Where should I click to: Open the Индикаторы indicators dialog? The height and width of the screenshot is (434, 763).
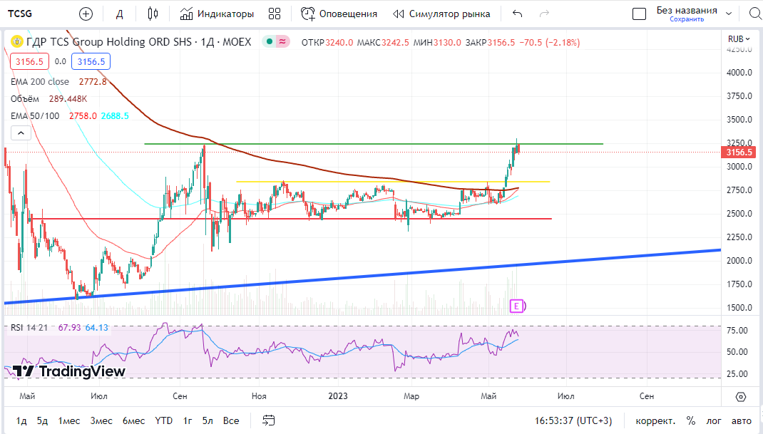[217, 14]
